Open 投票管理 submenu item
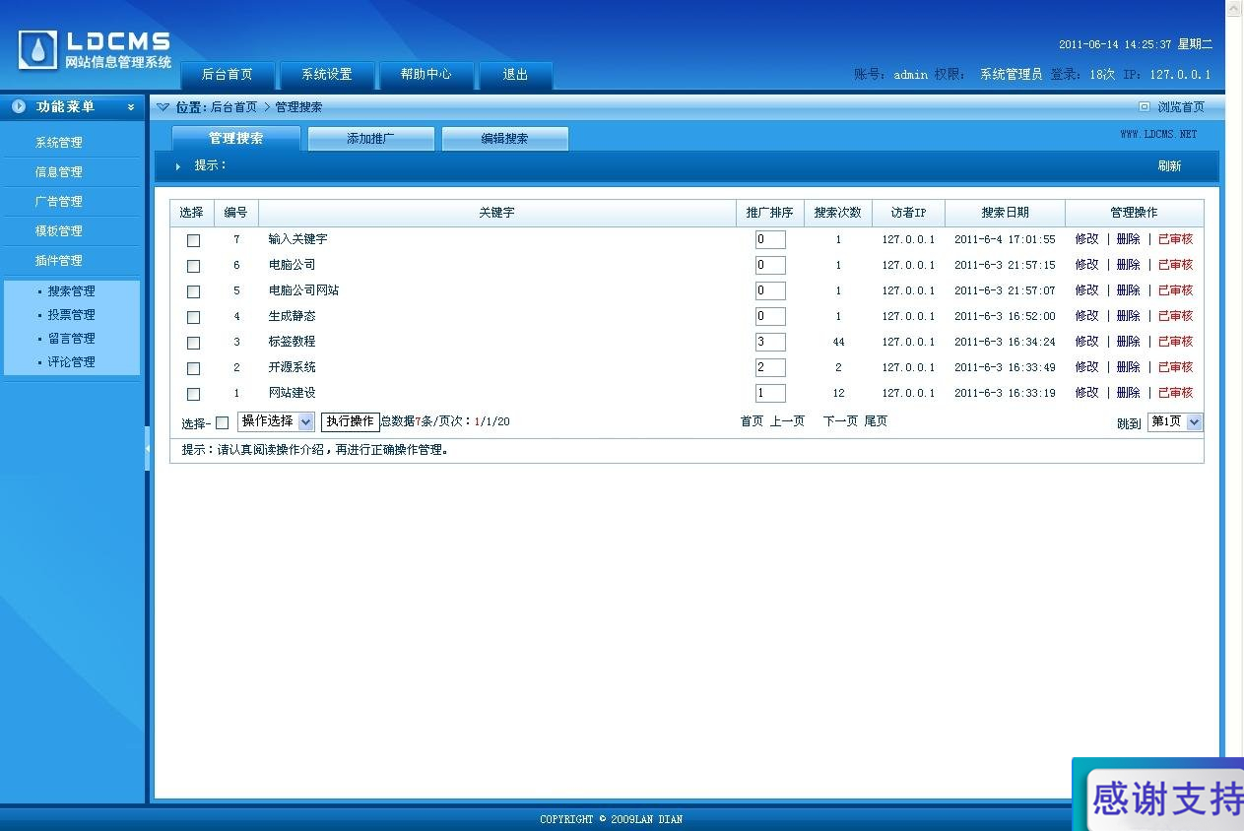The width and height of the screenshot is (1244, 831). pos(71,315)
